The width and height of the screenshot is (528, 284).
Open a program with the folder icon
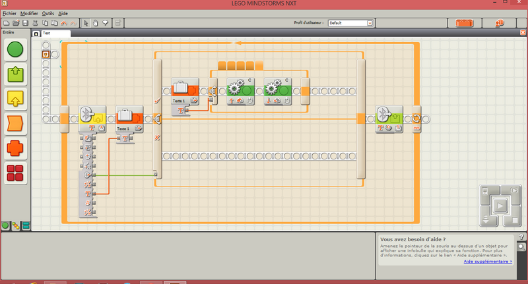pos(16,23)
